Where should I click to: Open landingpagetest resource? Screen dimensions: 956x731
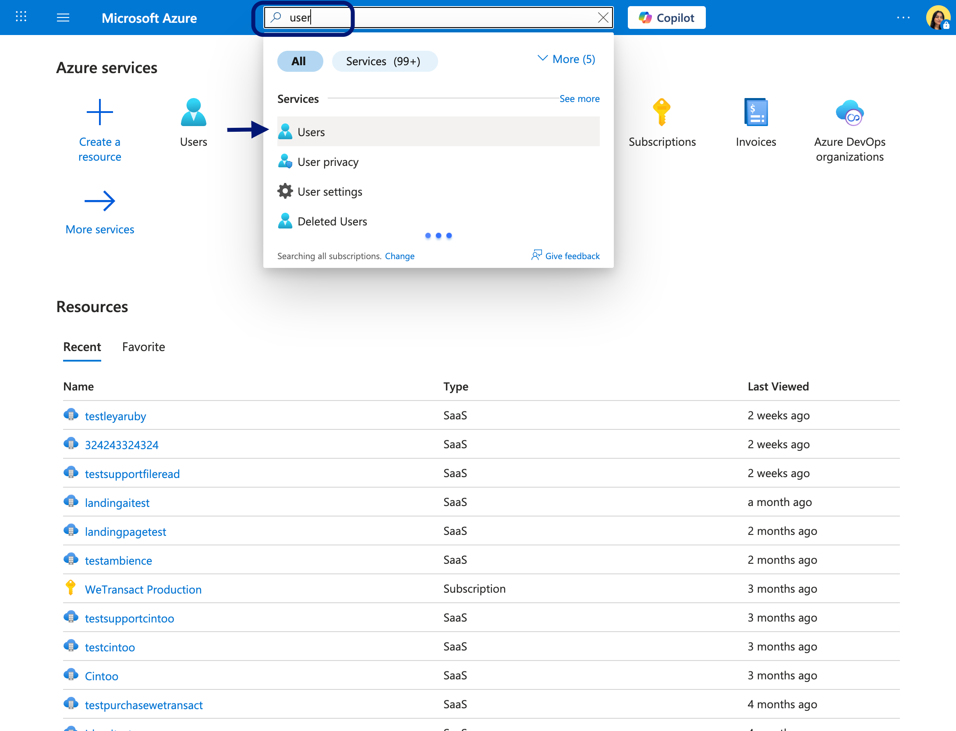click(125, 531)
